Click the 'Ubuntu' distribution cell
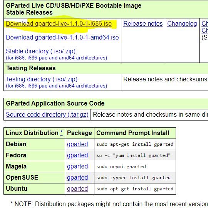The height and width of the screenshot is (208, 208). point(34,189)
